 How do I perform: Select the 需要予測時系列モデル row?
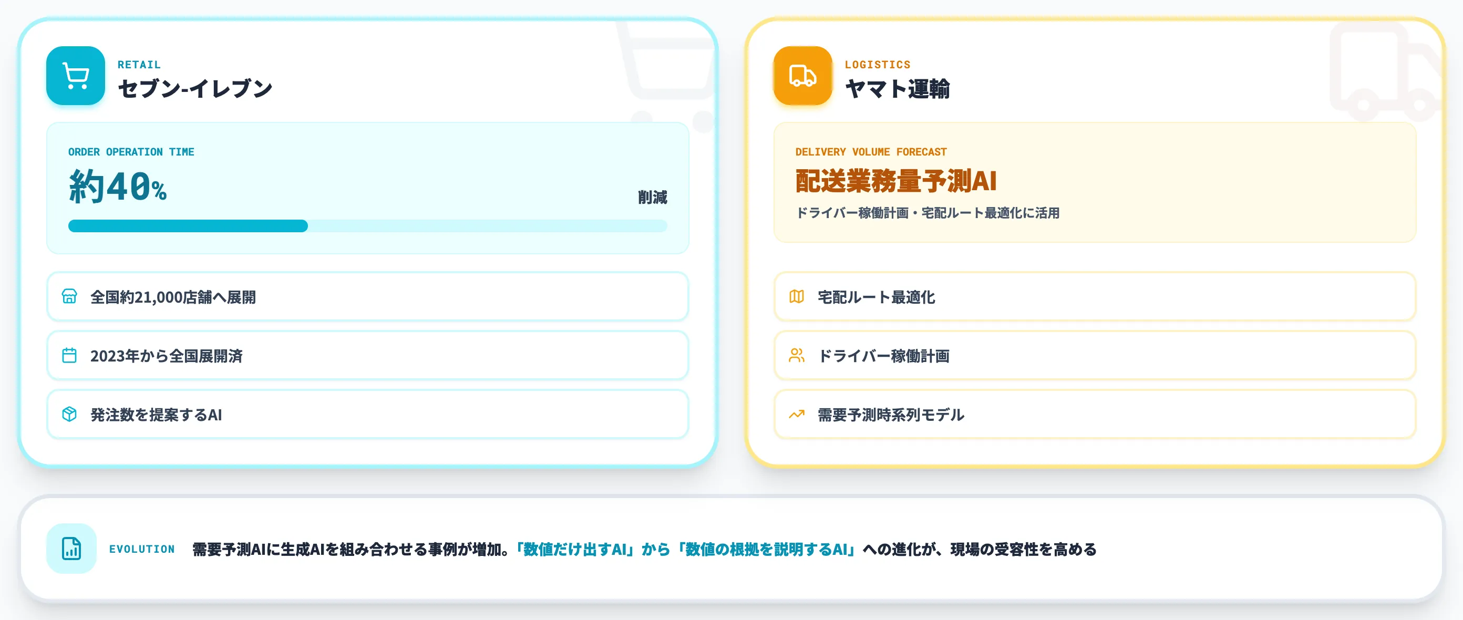[1095, 415]
